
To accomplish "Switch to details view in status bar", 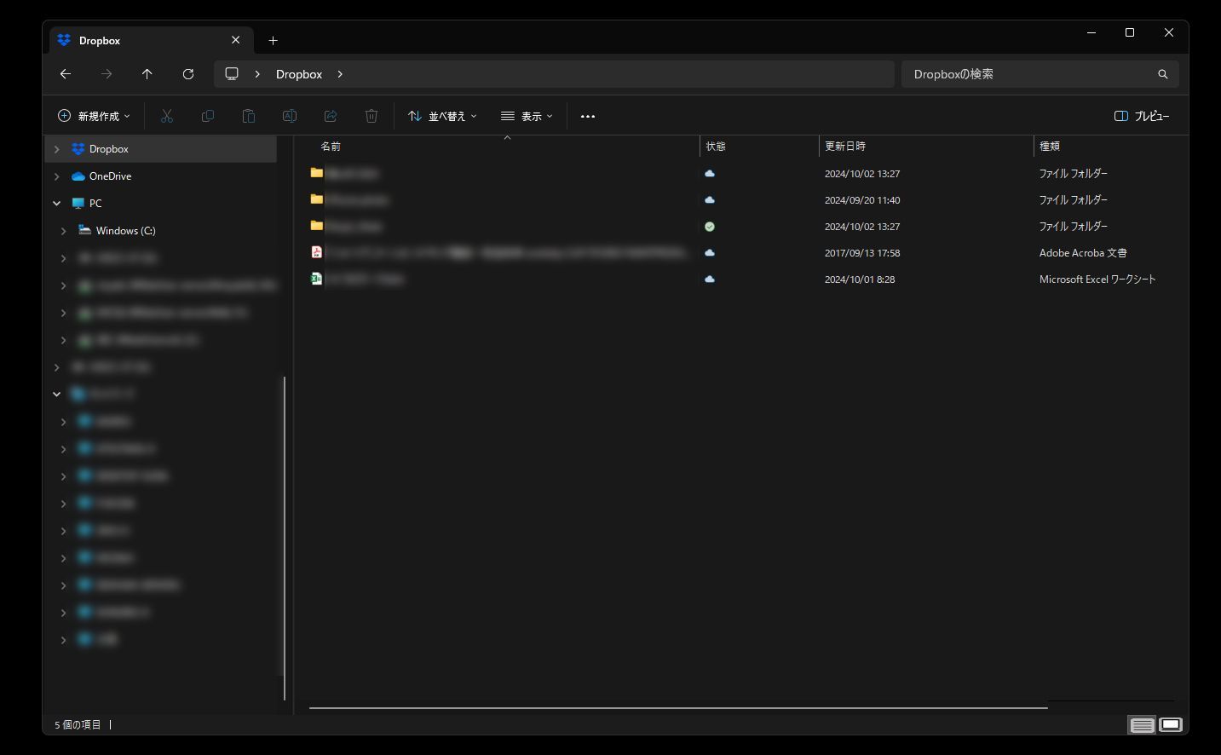I will tap(1142, 725).
